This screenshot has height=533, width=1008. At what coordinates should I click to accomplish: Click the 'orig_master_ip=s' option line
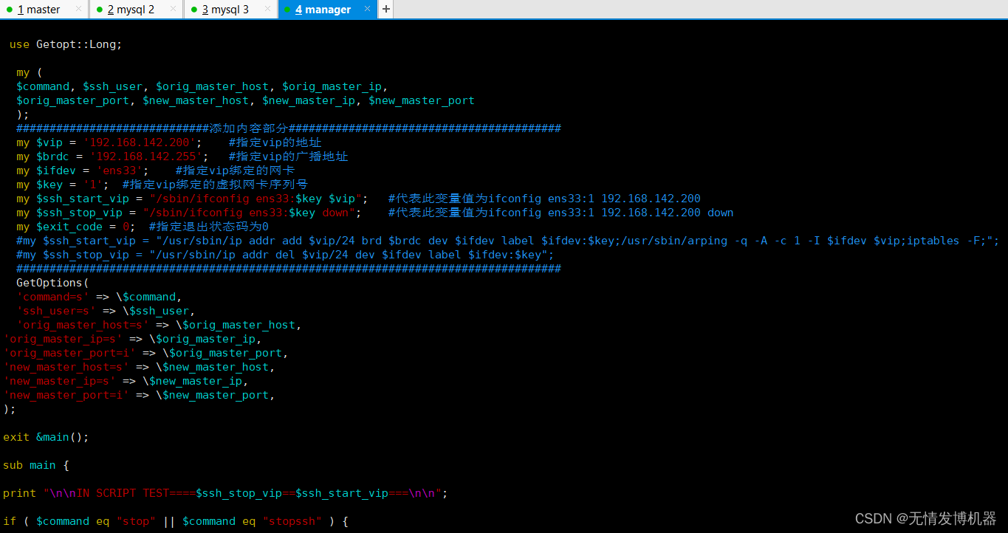[132, 339]
